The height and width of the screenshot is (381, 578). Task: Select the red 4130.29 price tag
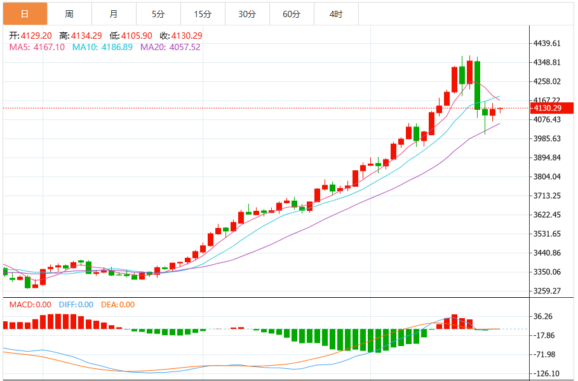[x=550, y=109]
